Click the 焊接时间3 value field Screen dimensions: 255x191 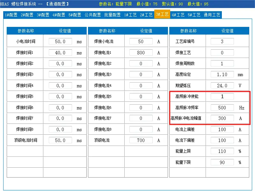pyautogui.click(x=60, y=75)
